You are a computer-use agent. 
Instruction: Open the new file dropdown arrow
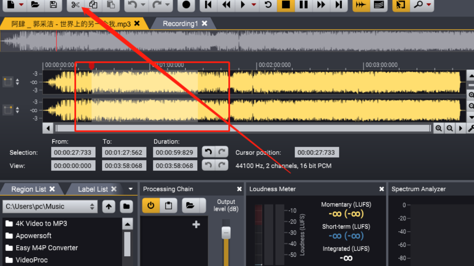point(21,5)
